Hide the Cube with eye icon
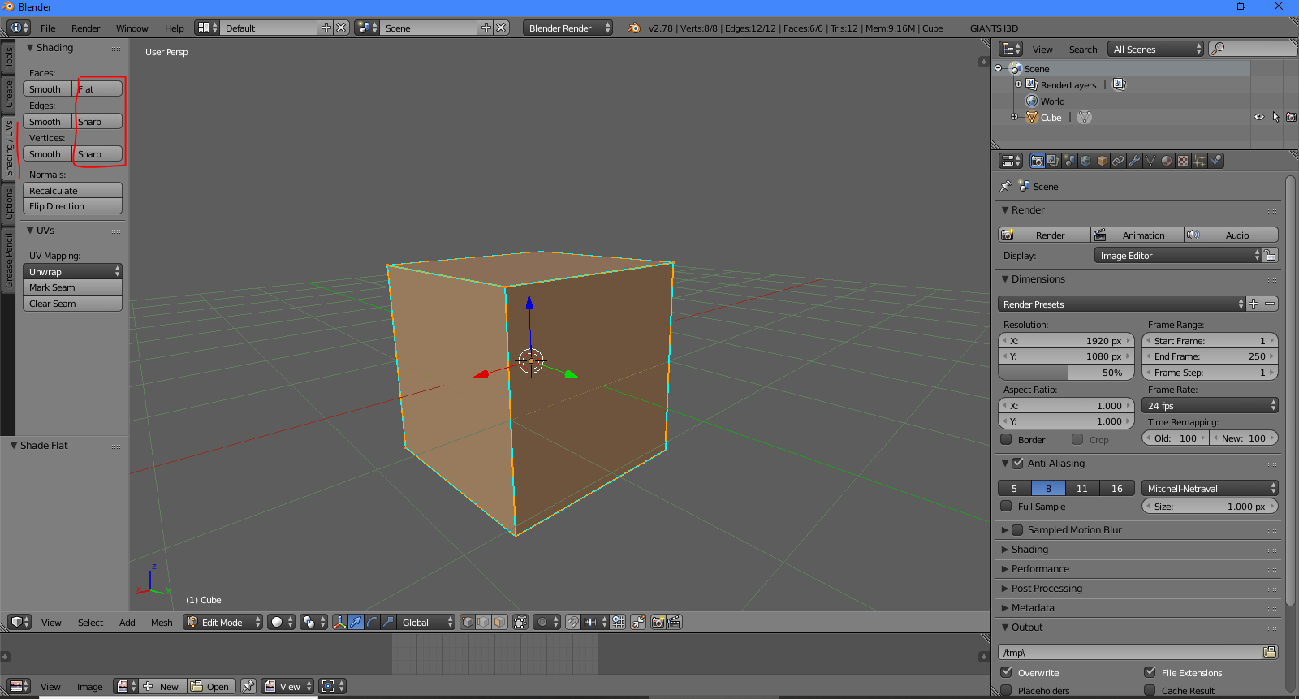The image size is (1299, 699). 1259,117
